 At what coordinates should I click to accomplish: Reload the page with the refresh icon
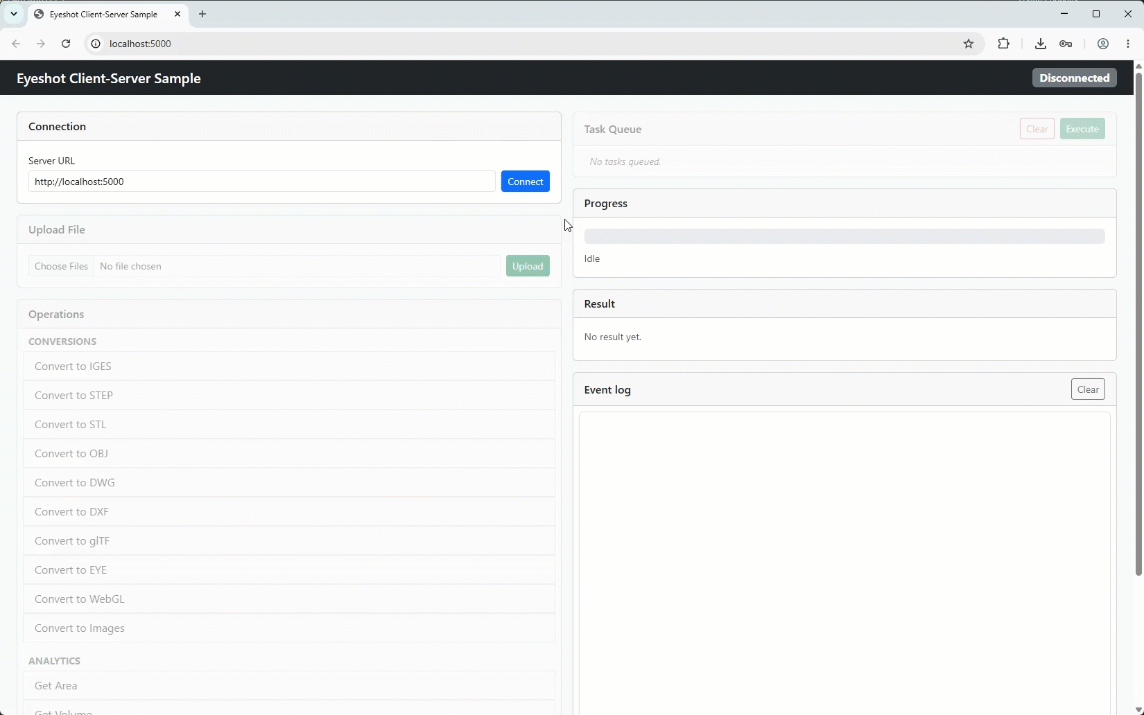pos(66,44)
